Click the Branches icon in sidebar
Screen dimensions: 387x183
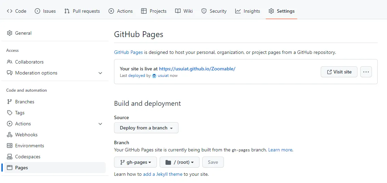click(x=10, y=102)
